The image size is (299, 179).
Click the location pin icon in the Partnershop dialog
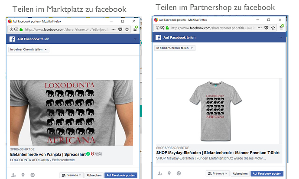[169, 173]
